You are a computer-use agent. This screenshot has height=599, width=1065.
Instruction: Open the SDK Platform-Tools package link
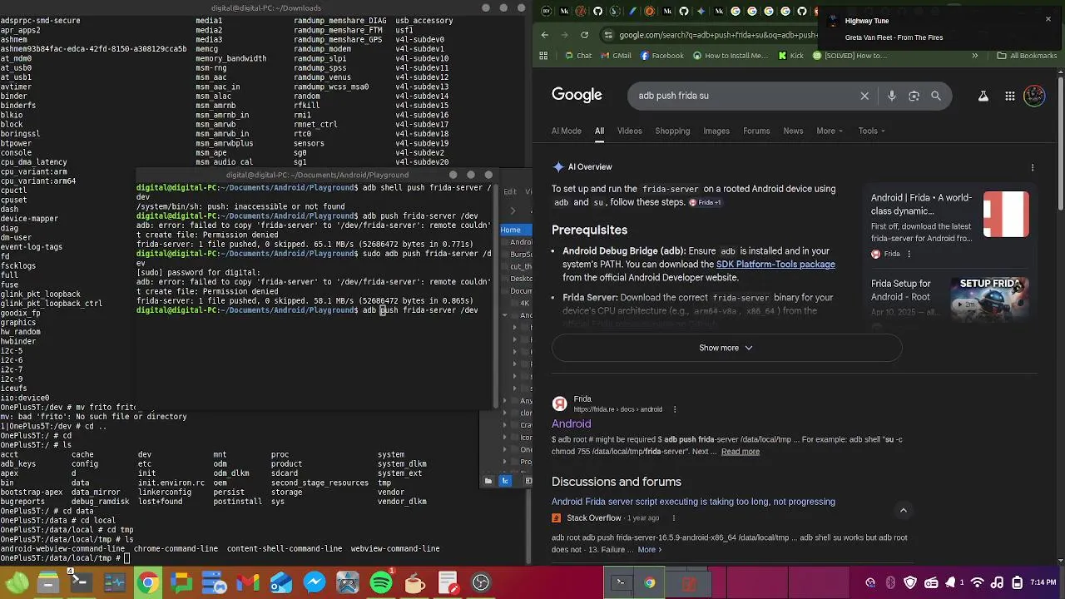775,264
